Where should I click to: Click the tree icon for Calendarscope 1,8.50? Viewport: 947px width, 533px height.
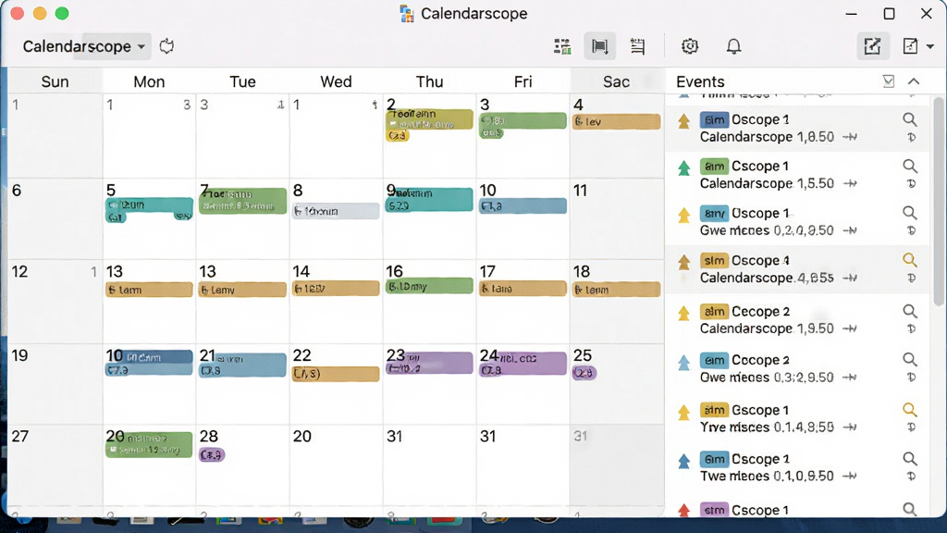pos(683,121)
